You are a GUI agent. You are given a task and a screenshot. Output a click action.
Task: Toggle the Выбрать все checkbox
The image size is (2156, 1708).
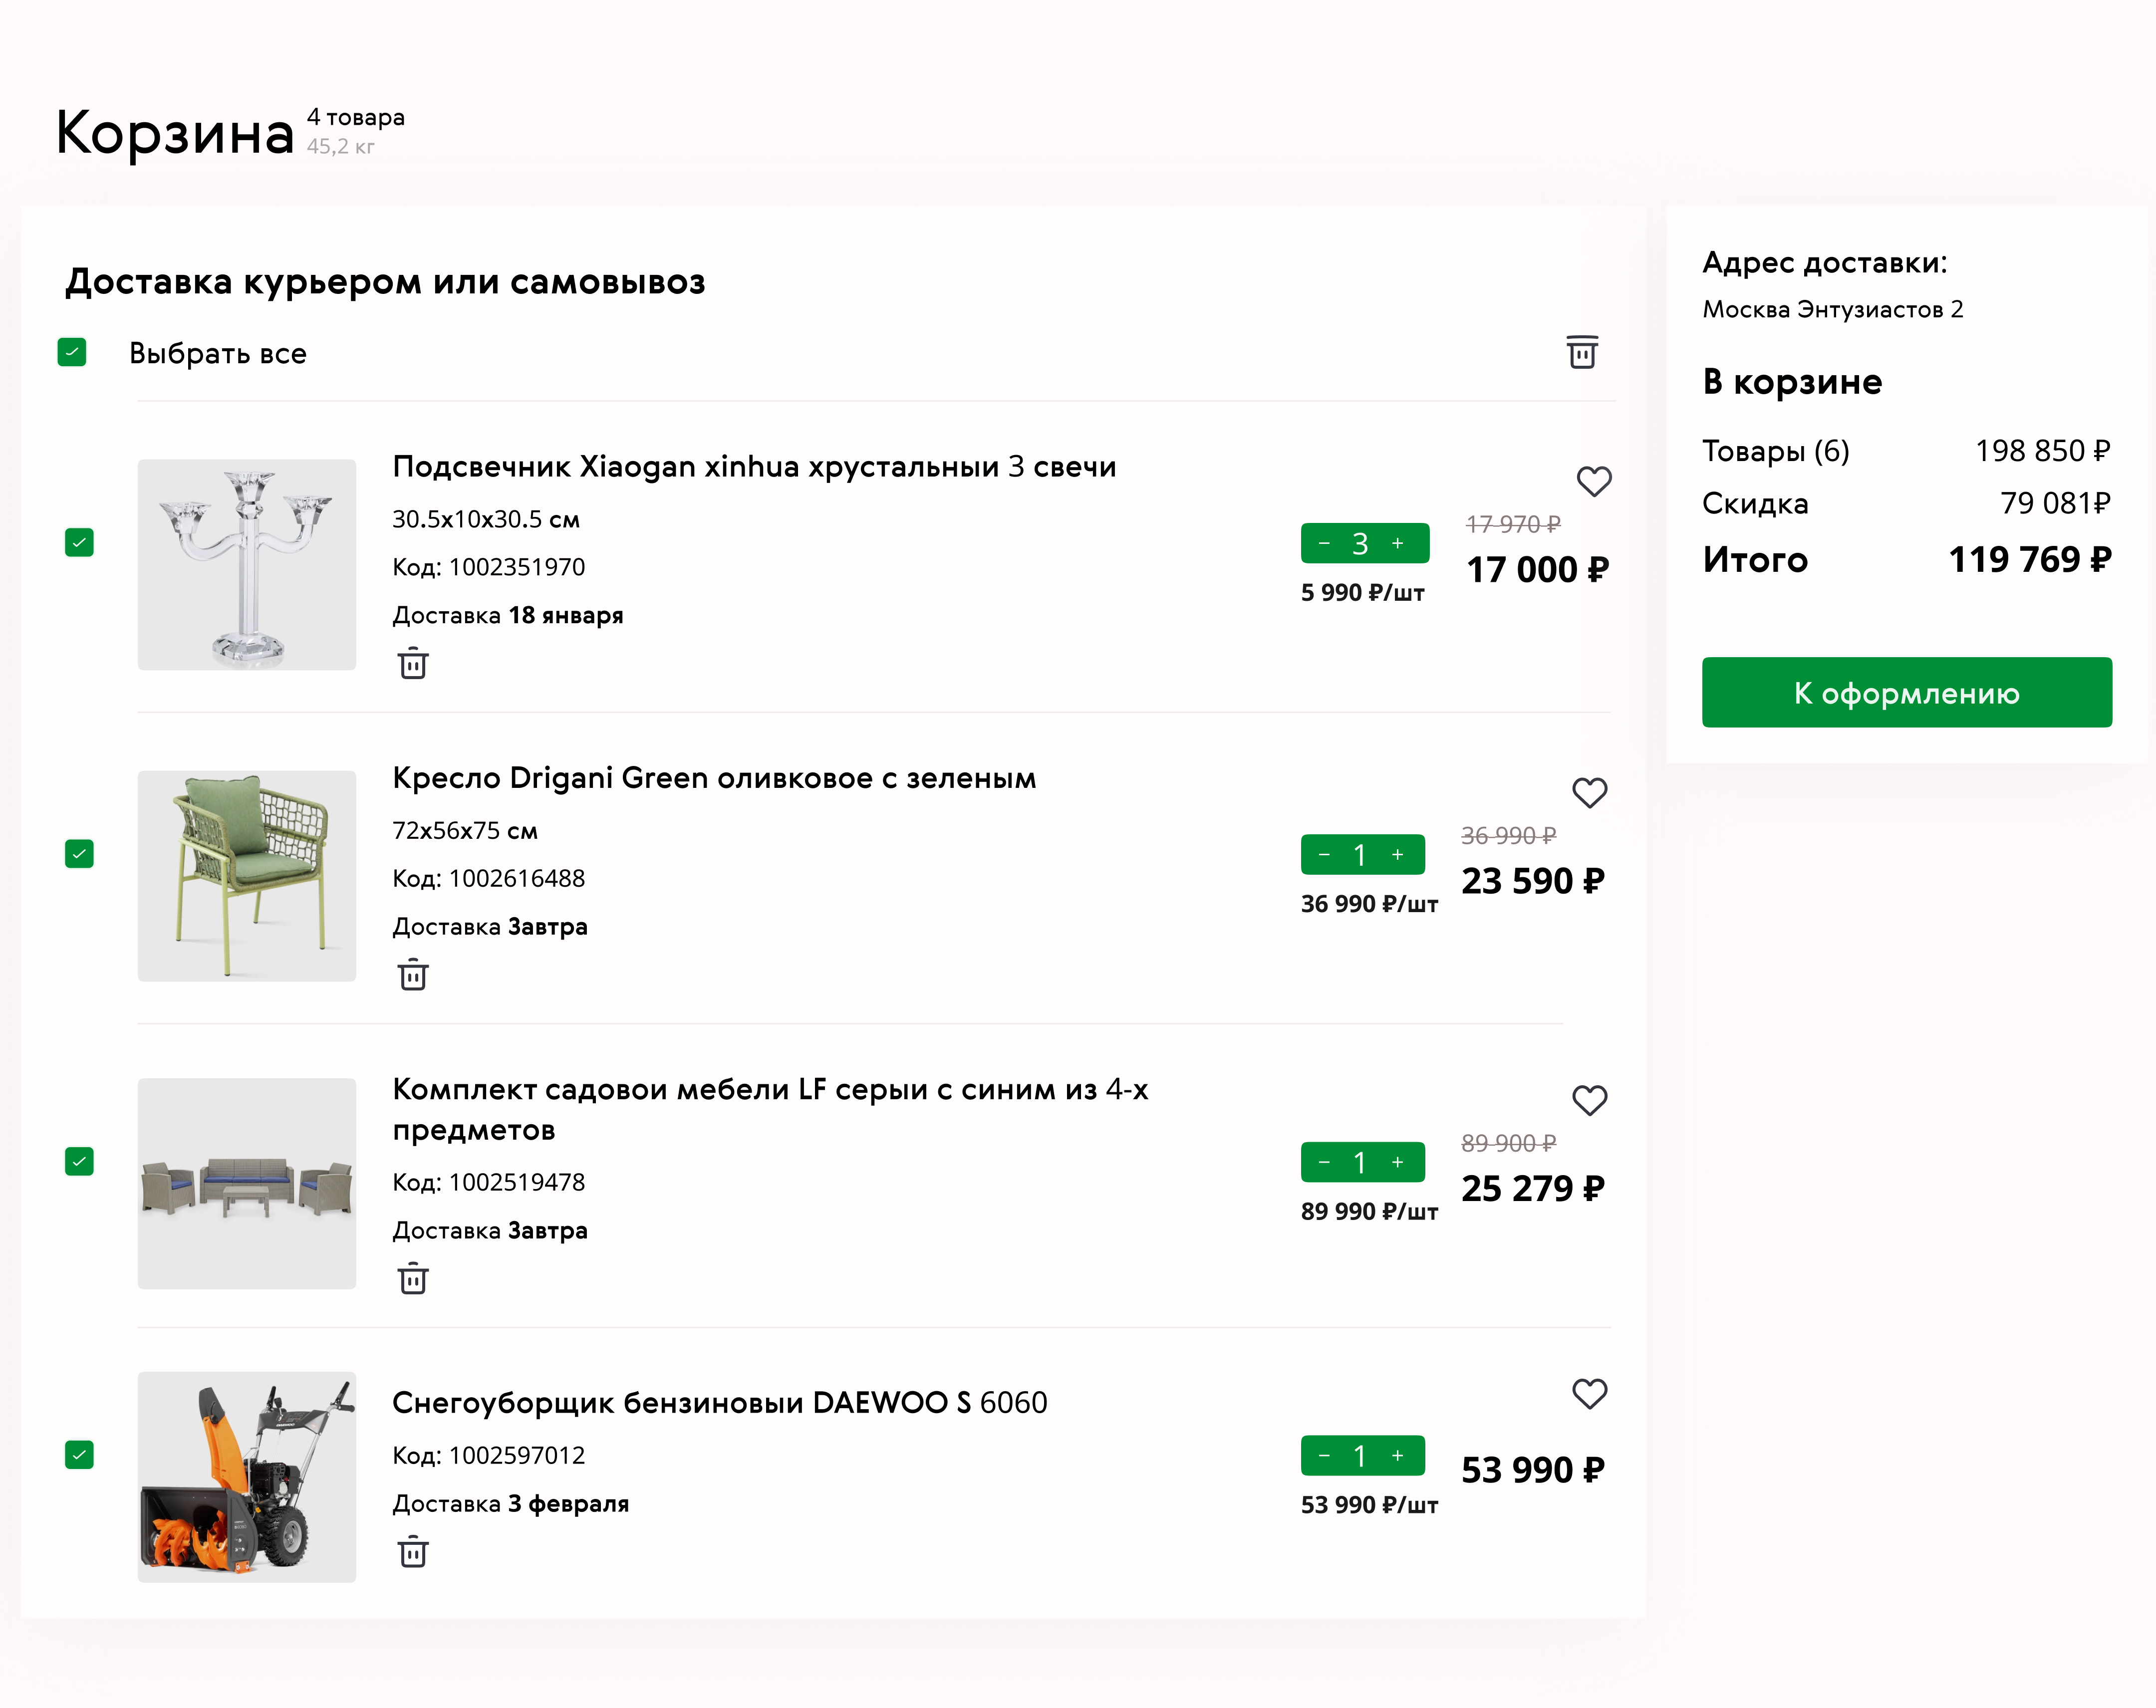(x=72, y=352)
